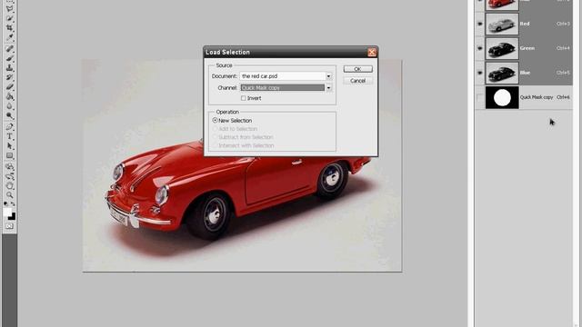The image size is (582, 327).
Task: Select the Red channel thumbnail
Action: coord(502,24)
